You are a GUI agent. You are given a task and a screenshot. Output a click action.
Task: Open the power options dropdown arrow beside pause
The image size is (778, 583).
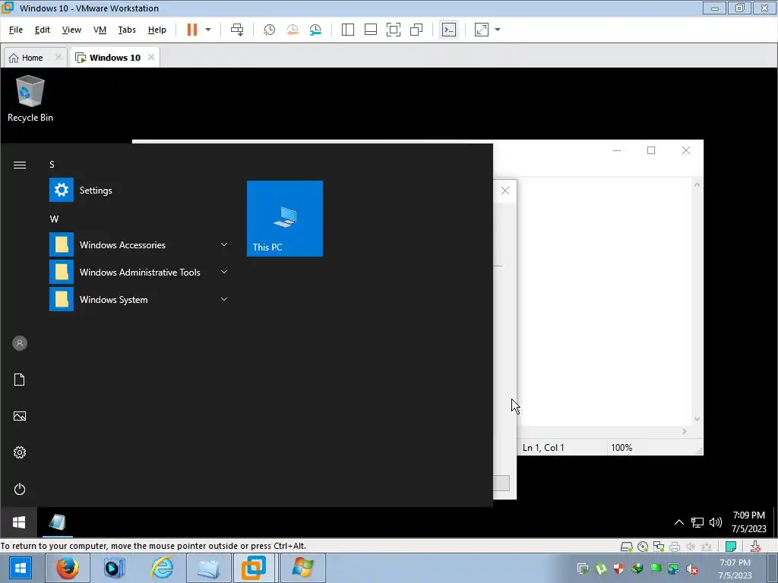click(x=208, y=30)
